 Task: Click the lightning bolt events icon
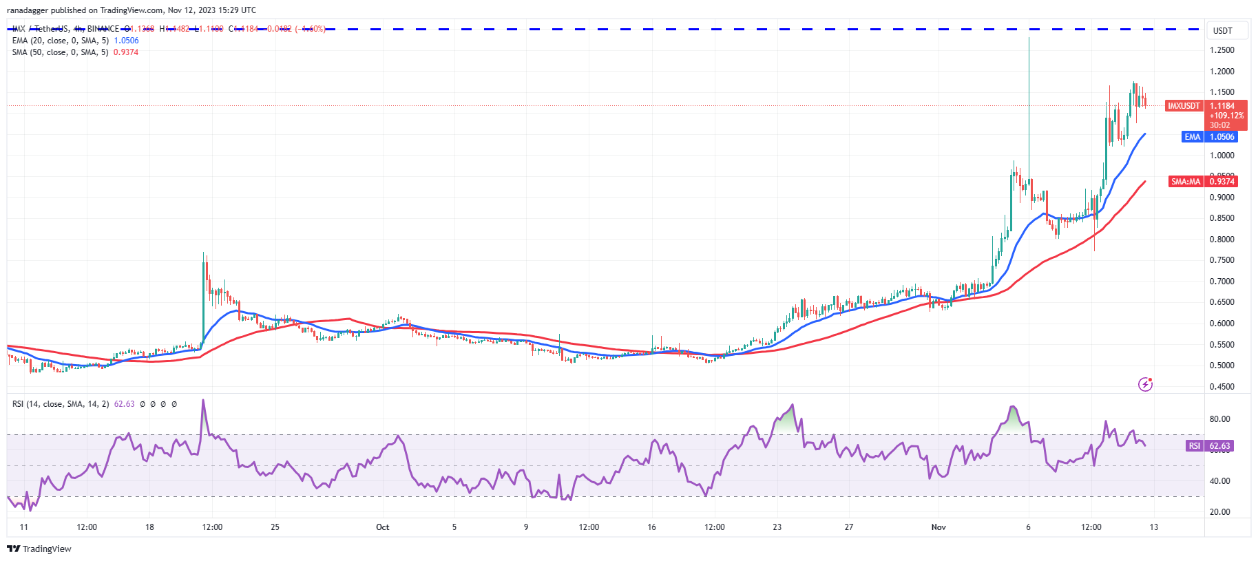click(1144, 384)
